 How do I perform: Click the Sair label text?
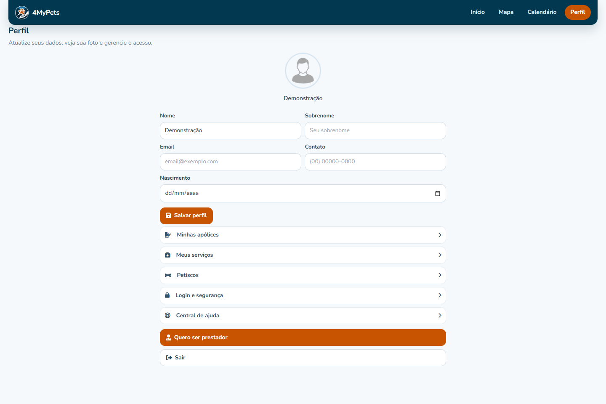(x=180, y=358)
